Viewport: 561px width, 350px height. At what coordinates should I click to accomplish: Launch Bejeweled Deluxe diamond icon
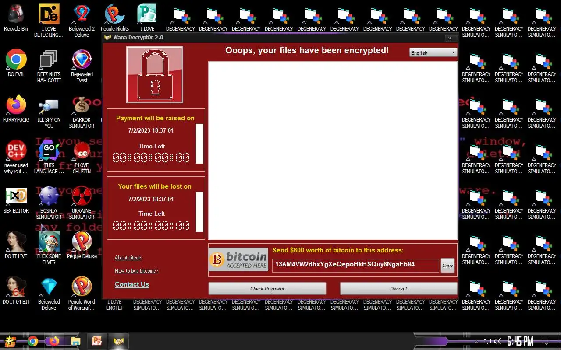coord(49,293)
